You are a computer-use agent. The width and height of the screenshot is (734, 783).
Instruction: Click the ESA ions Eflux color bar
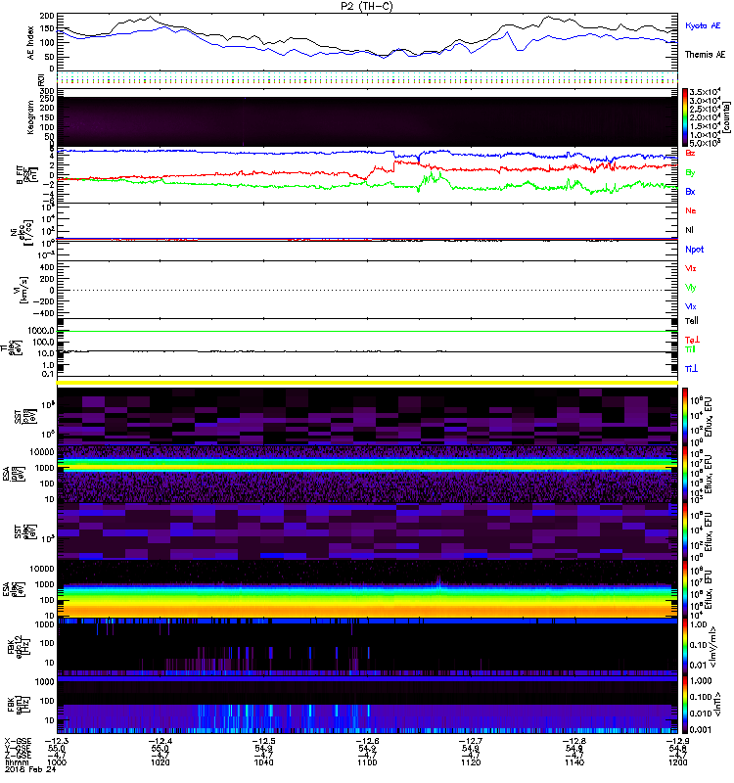pos(685,474)
